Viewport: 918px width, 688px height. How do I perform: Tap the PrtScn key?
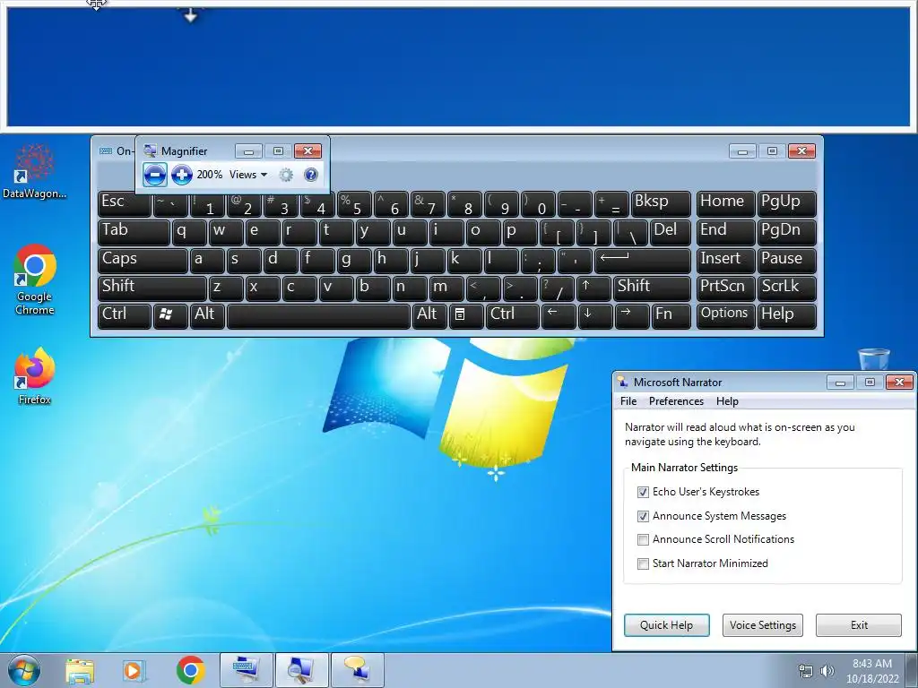[x=725, y=288]
